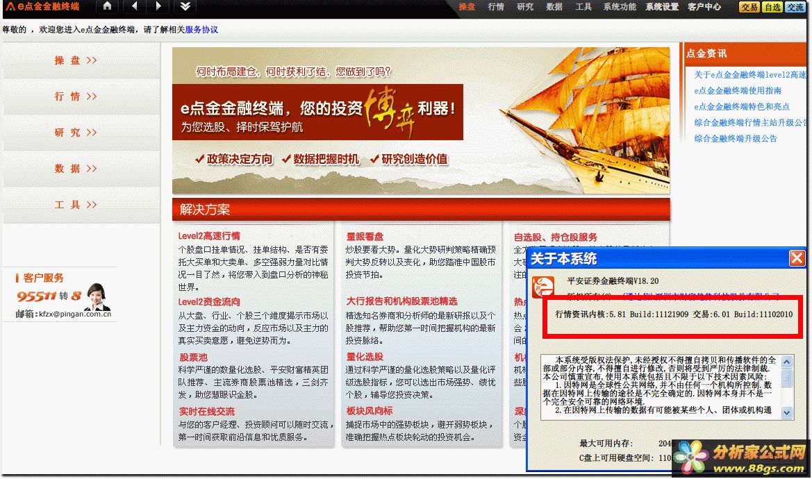Click scrollbar thumb in license text box

click(786, 378)
